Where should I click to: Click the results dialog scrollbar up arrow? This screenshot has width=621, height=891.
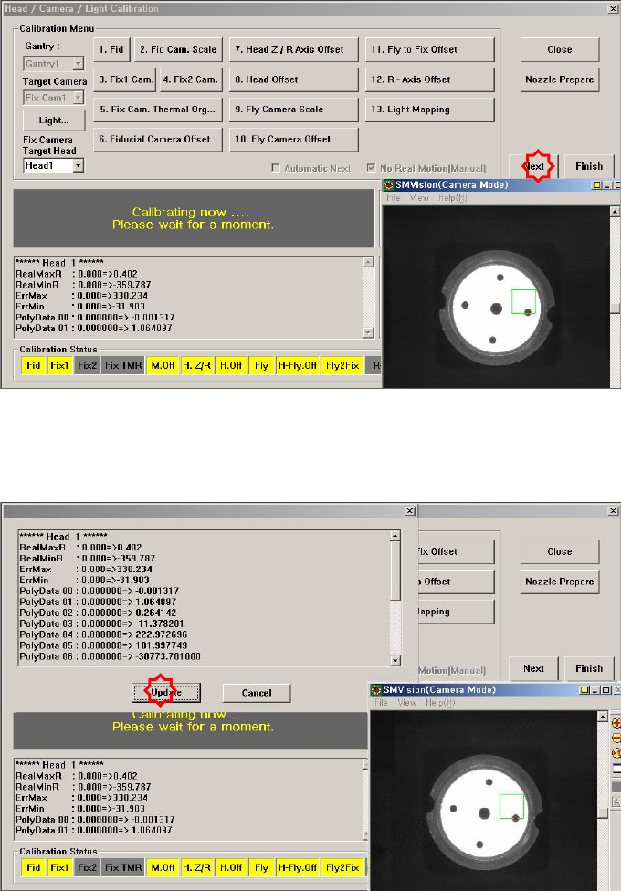coord(395,536)
